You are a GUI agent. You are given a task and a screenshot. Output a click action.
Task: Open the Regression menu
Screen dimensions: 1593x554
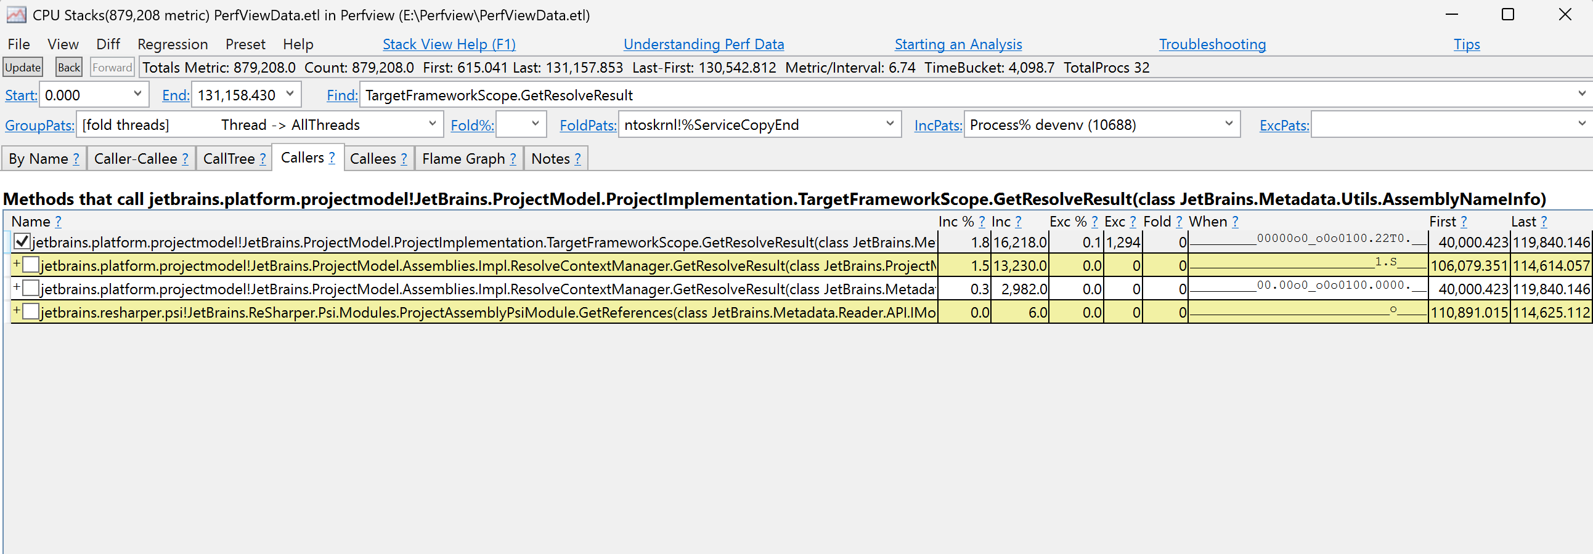[x=173, y=44]
